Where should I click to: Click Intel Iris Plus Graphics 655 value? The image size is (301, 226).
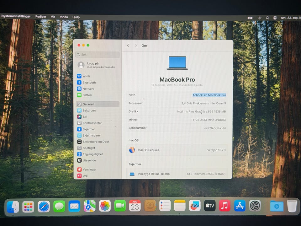click(x=201, y=111)
